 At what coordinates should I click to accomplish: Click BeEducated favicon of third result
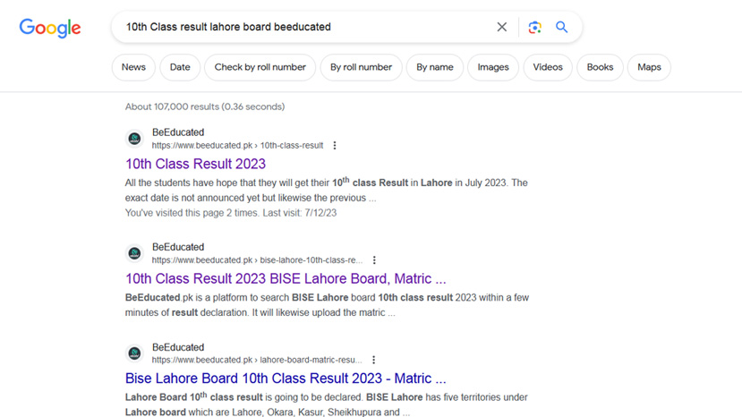tap(134, 353)
